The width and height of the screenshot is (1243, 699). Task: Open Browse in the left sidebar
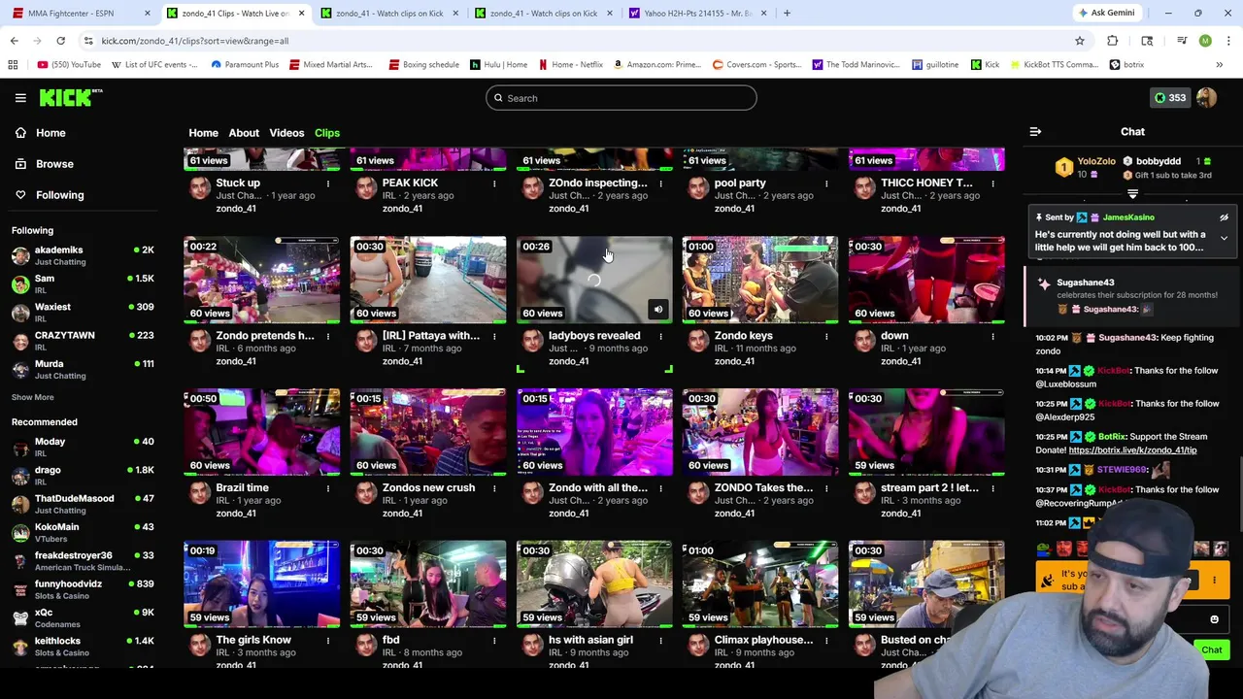pyautogui.click(x=54, y=164)
